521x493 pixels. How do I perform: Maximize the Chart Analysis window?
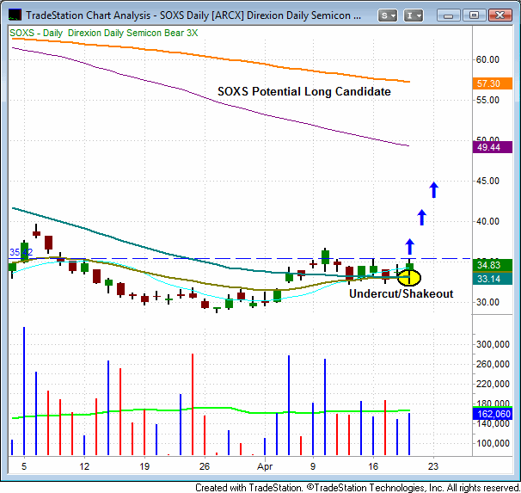click(474, 15)
